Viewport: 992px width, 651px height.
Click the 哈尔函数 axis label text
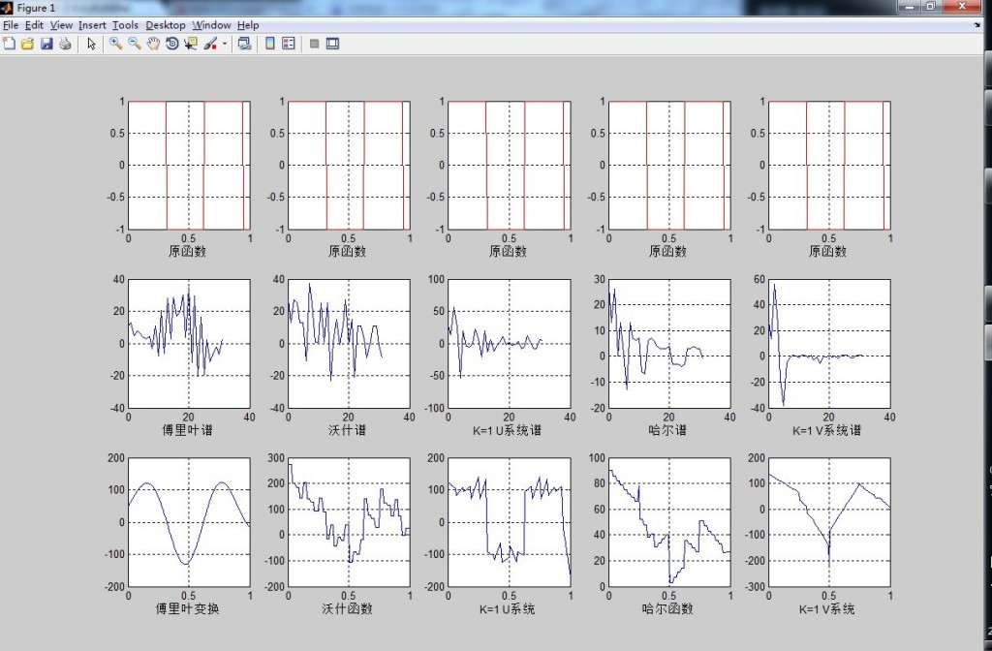point(667,608)
